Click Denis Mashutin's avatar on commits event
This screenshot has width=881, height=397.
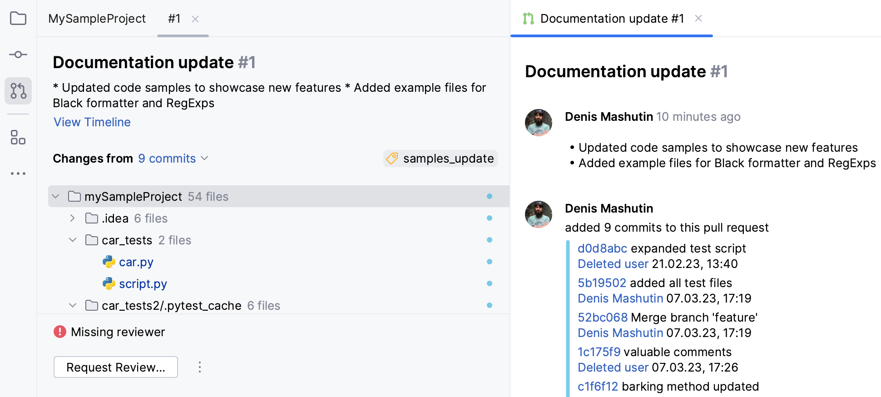[539, 214]
